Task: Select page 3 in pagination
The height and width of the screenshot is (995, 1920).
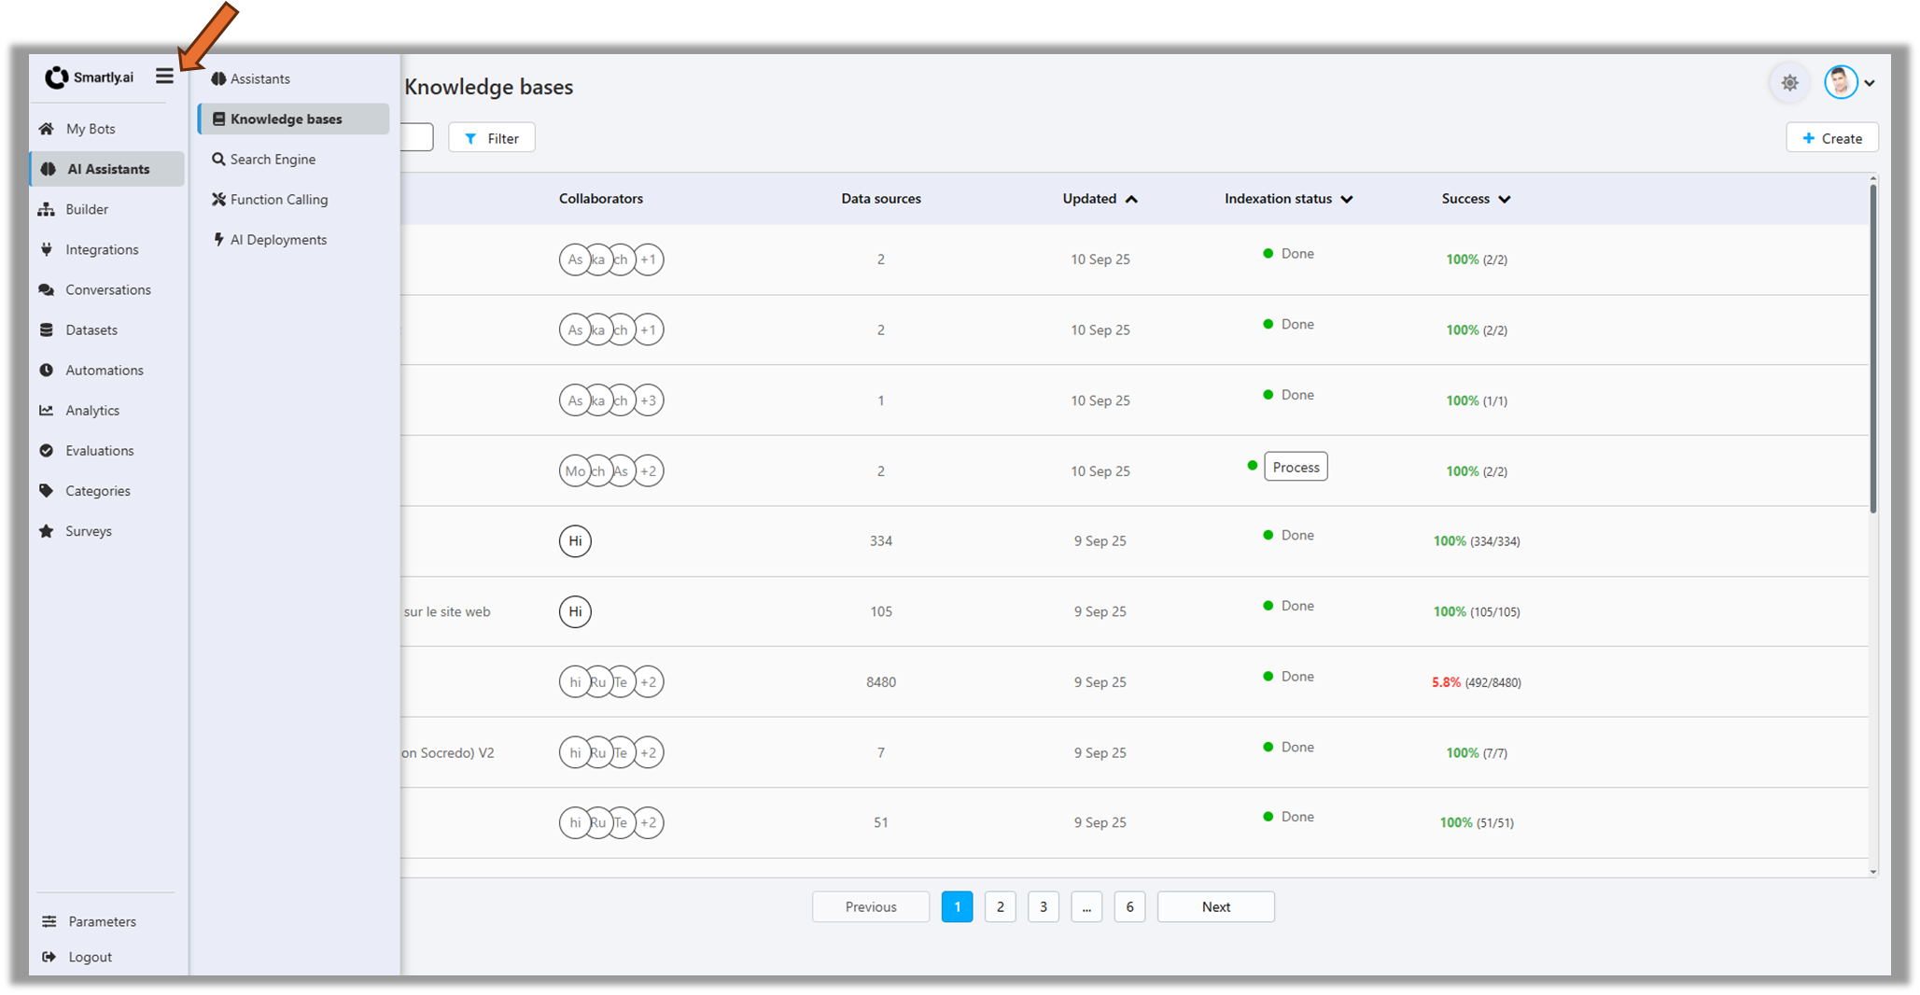Action: (x=1043, y=906)
